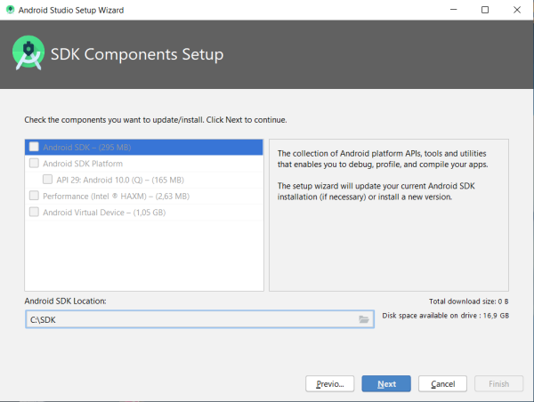Go back with the Previous button
Image resolution: width=534 pixels, height=402 pixels.
(330, 383)
